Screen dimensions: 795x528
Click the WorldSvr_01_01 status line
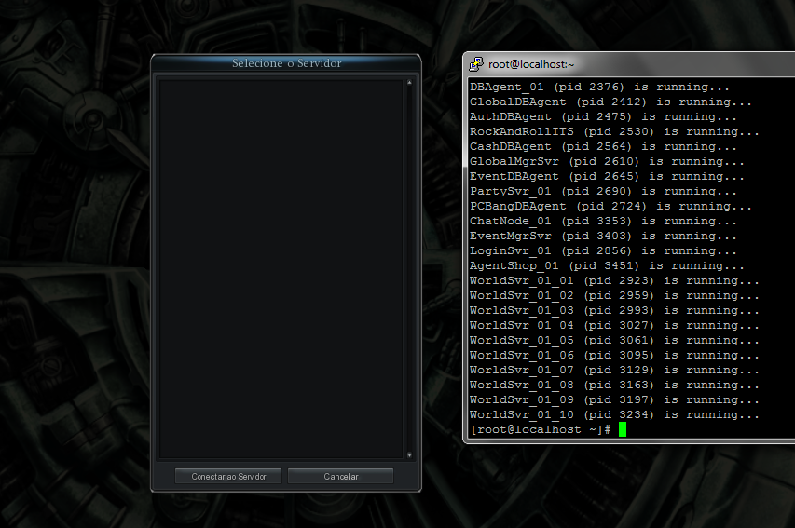click(x=614, y=280)
